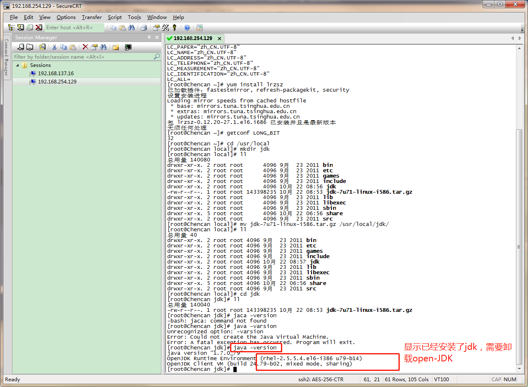528x387 pixels.
Task: Toggle Session Manager auto-hide pin
Action: pos(149,38)
